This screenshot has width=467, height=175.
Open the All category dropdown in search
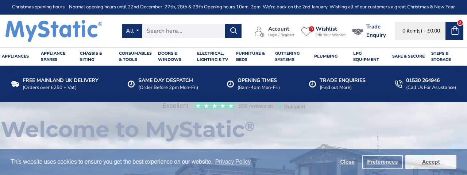click(x=132, y=31)
